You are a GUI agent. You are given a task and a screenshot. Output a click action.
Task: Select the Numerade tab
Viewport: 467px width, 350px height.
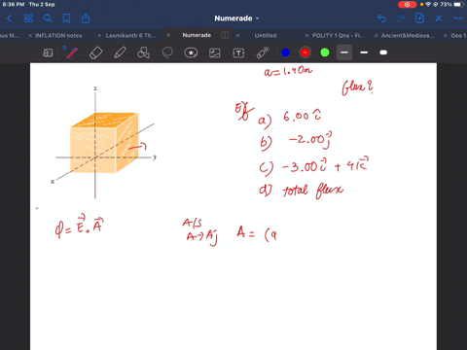point(197,35)
